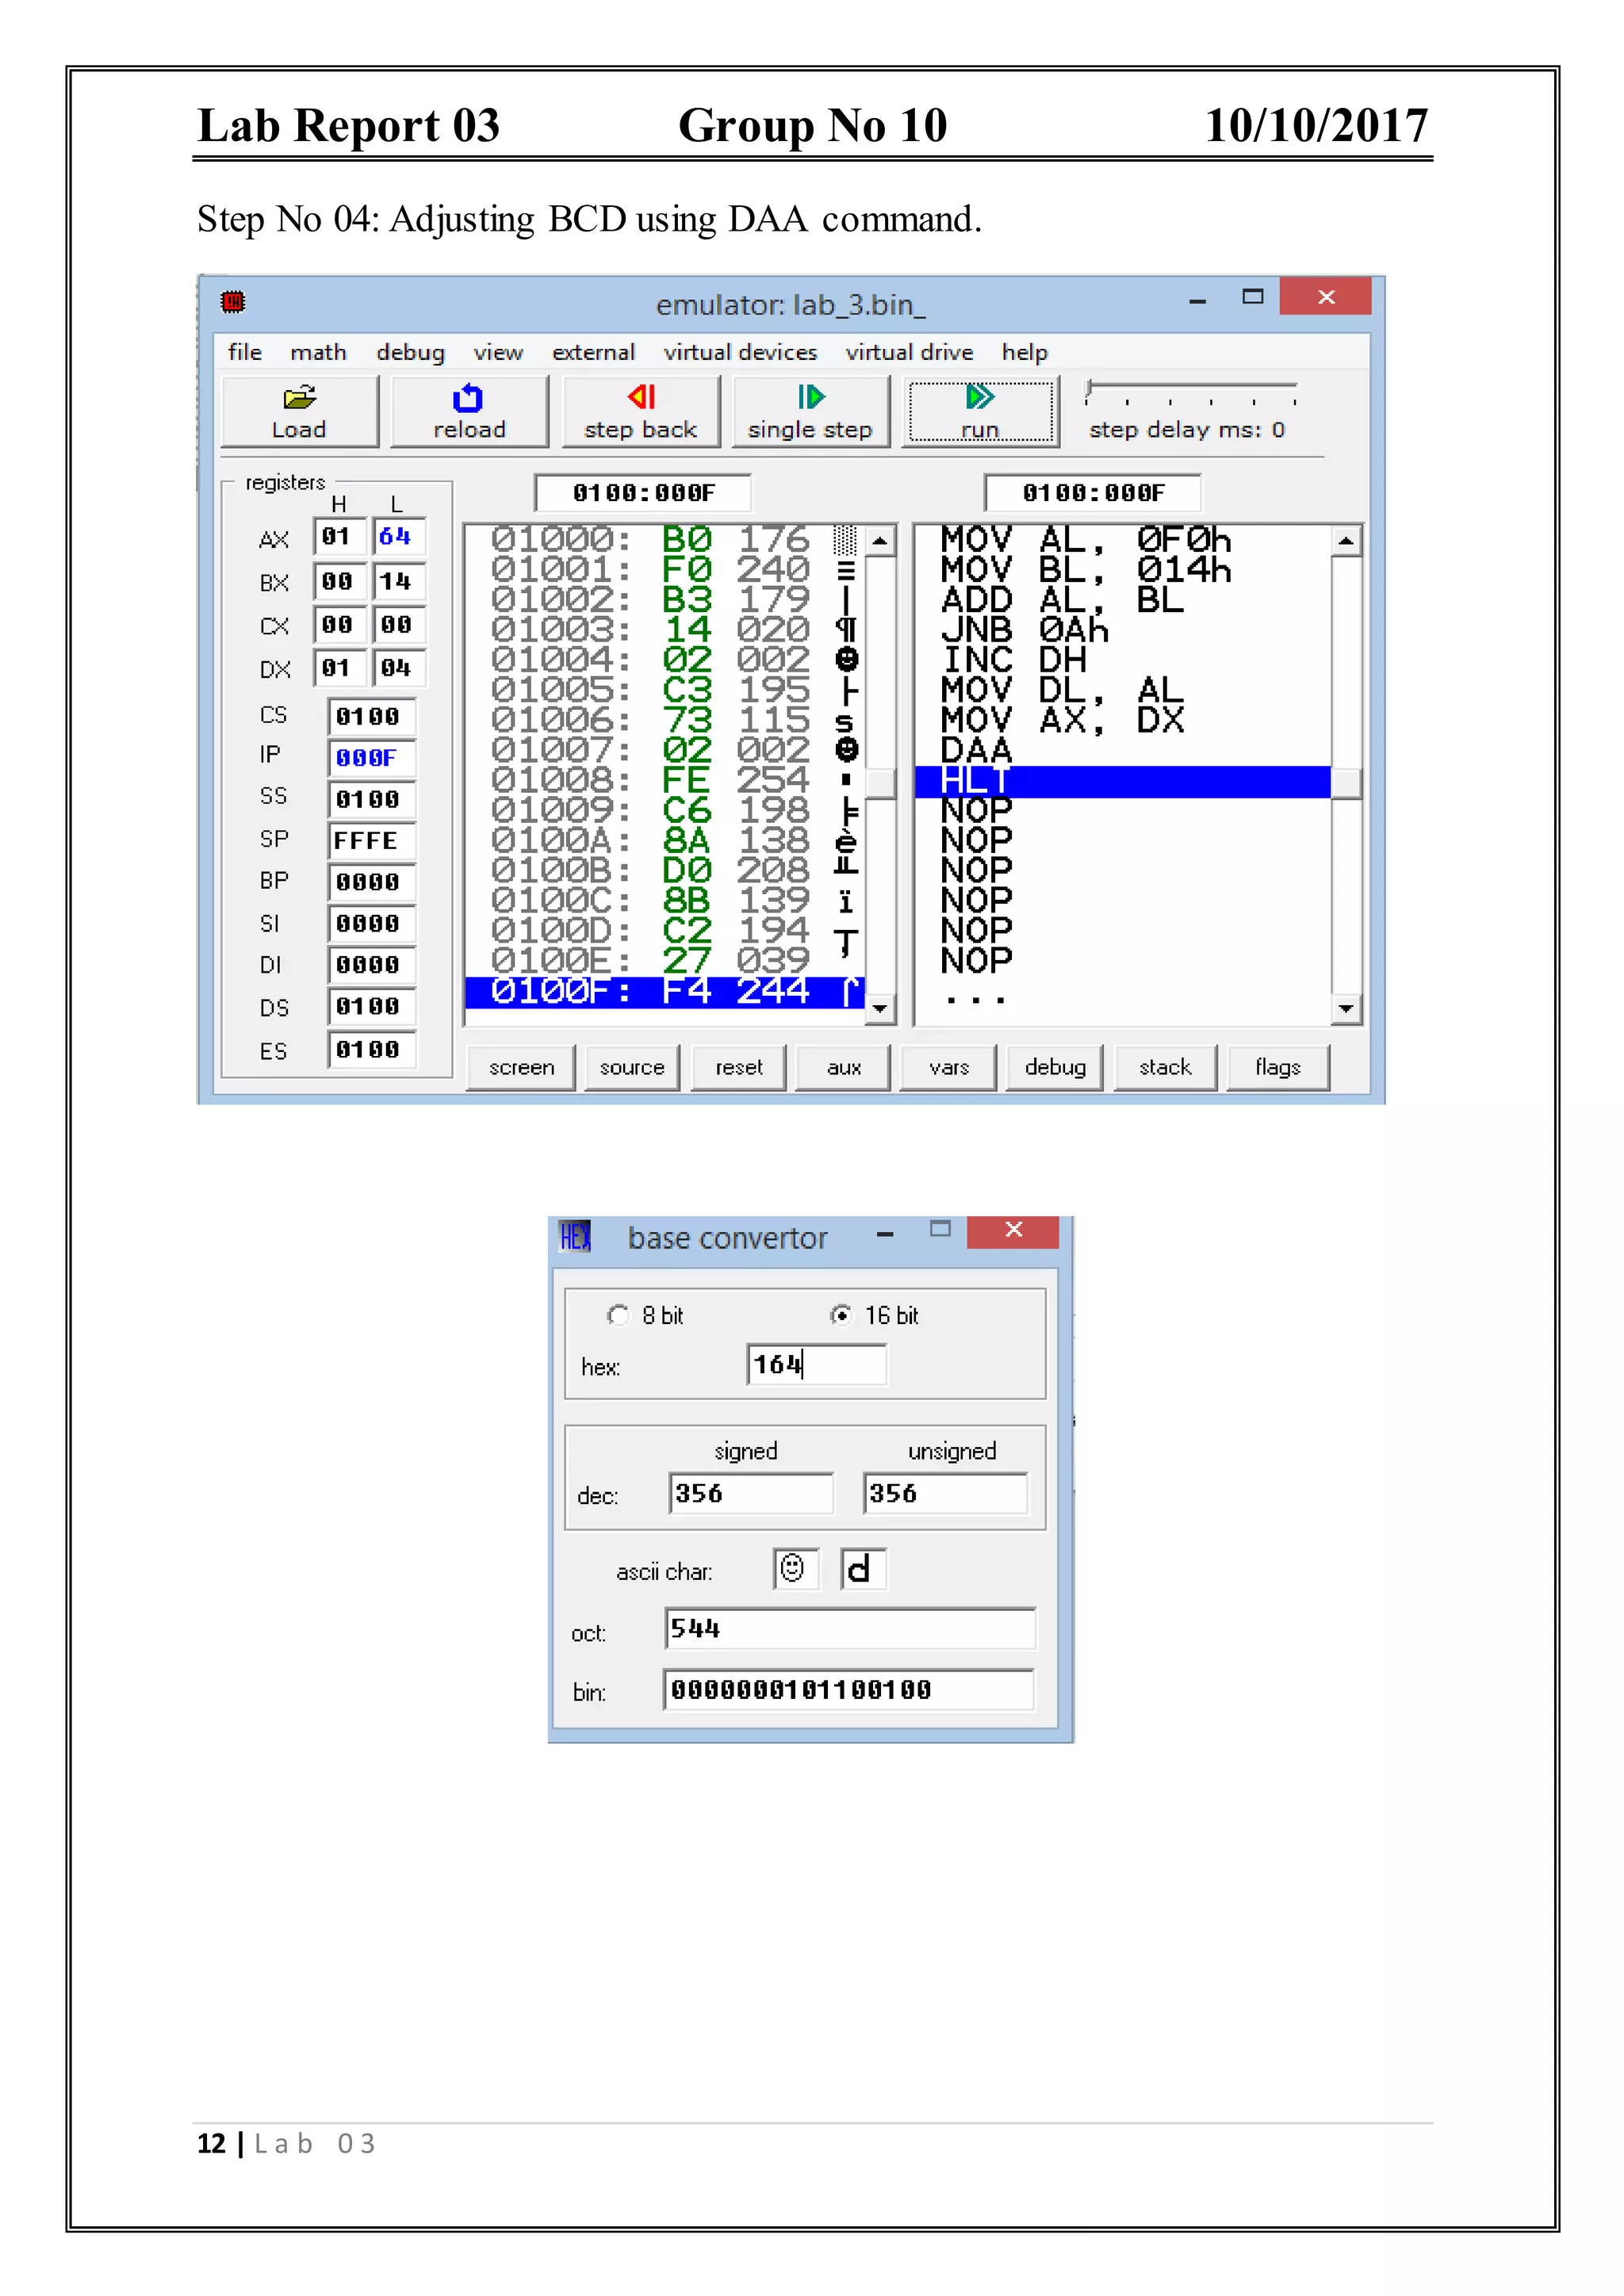The height and width of the screenshot is (2296, 1624).
Task: Open the virtual devices menu
Action: (740, 352)
